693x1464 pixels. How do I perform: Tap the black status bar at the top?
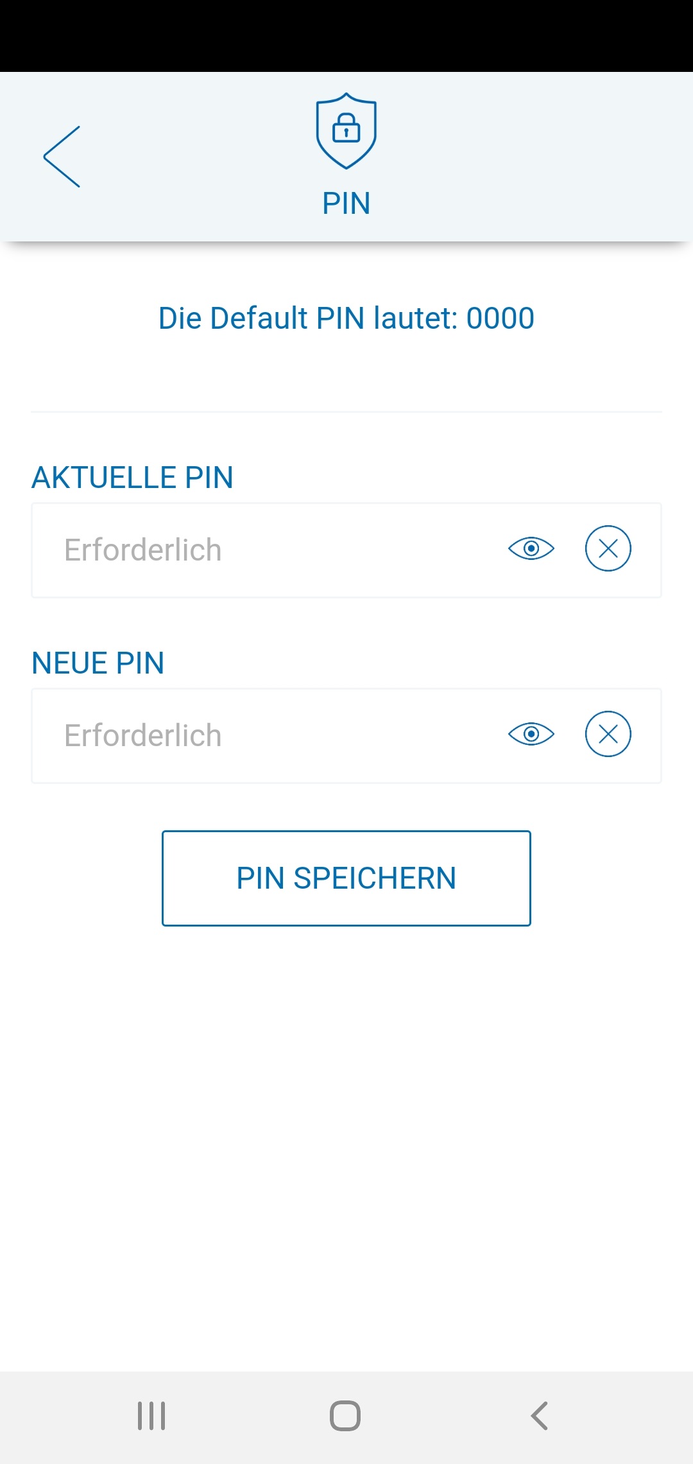coord(346,35)
